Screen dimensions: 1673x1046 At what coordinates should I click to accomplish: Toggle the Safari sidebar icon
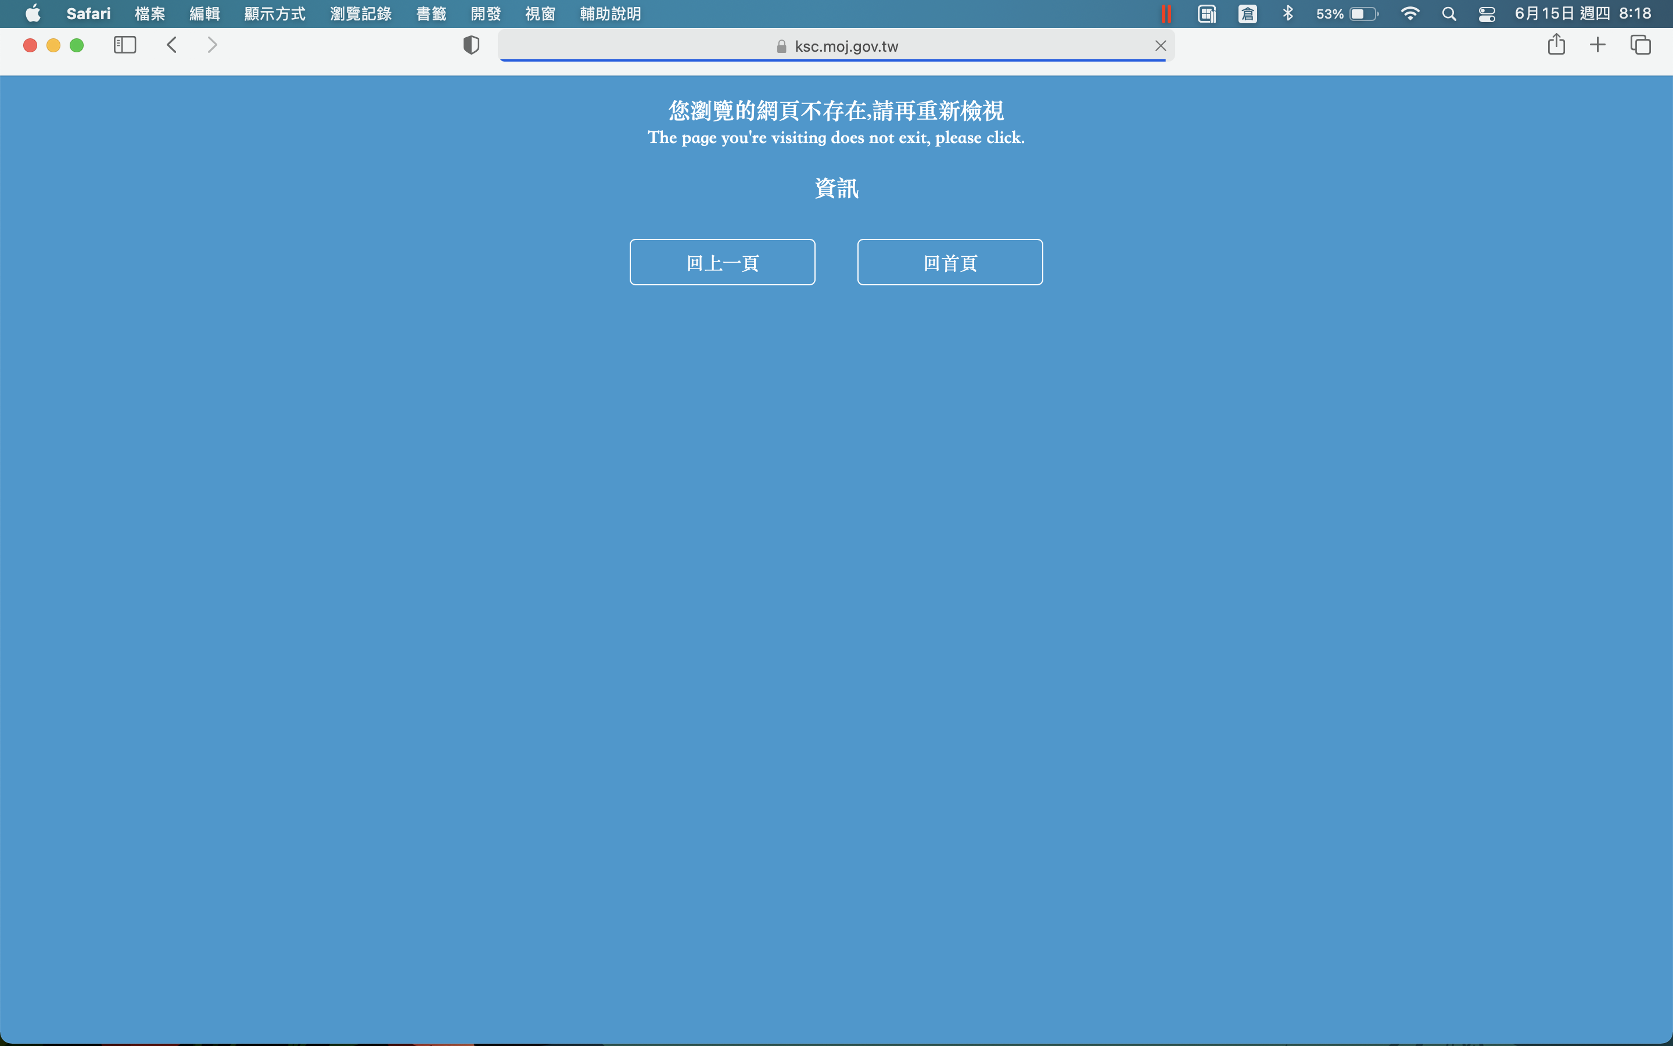[x=124, y=46]
